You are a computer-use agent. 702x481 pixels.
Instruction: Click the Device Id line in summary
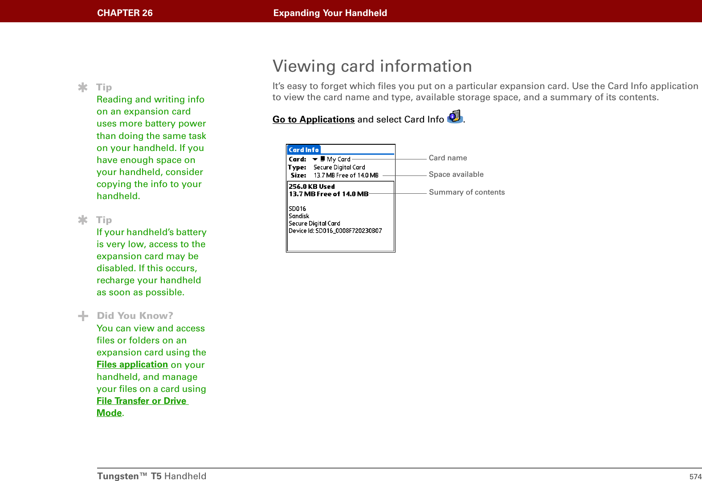click(x=335, y=231)
